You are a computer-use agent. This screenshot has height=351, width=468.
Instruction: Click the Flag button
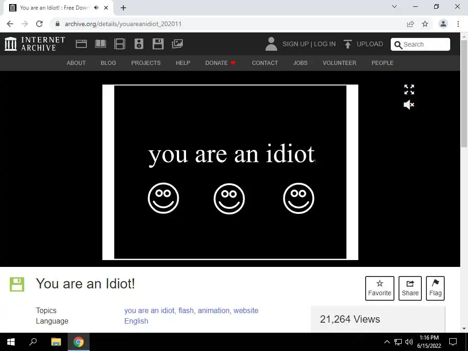click(x=436, y=288)
